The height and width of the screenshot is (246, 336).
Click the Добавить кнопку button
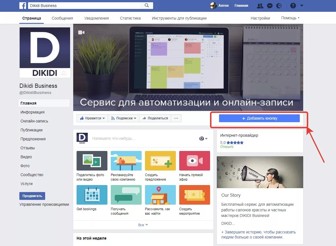tap(259, 118)
